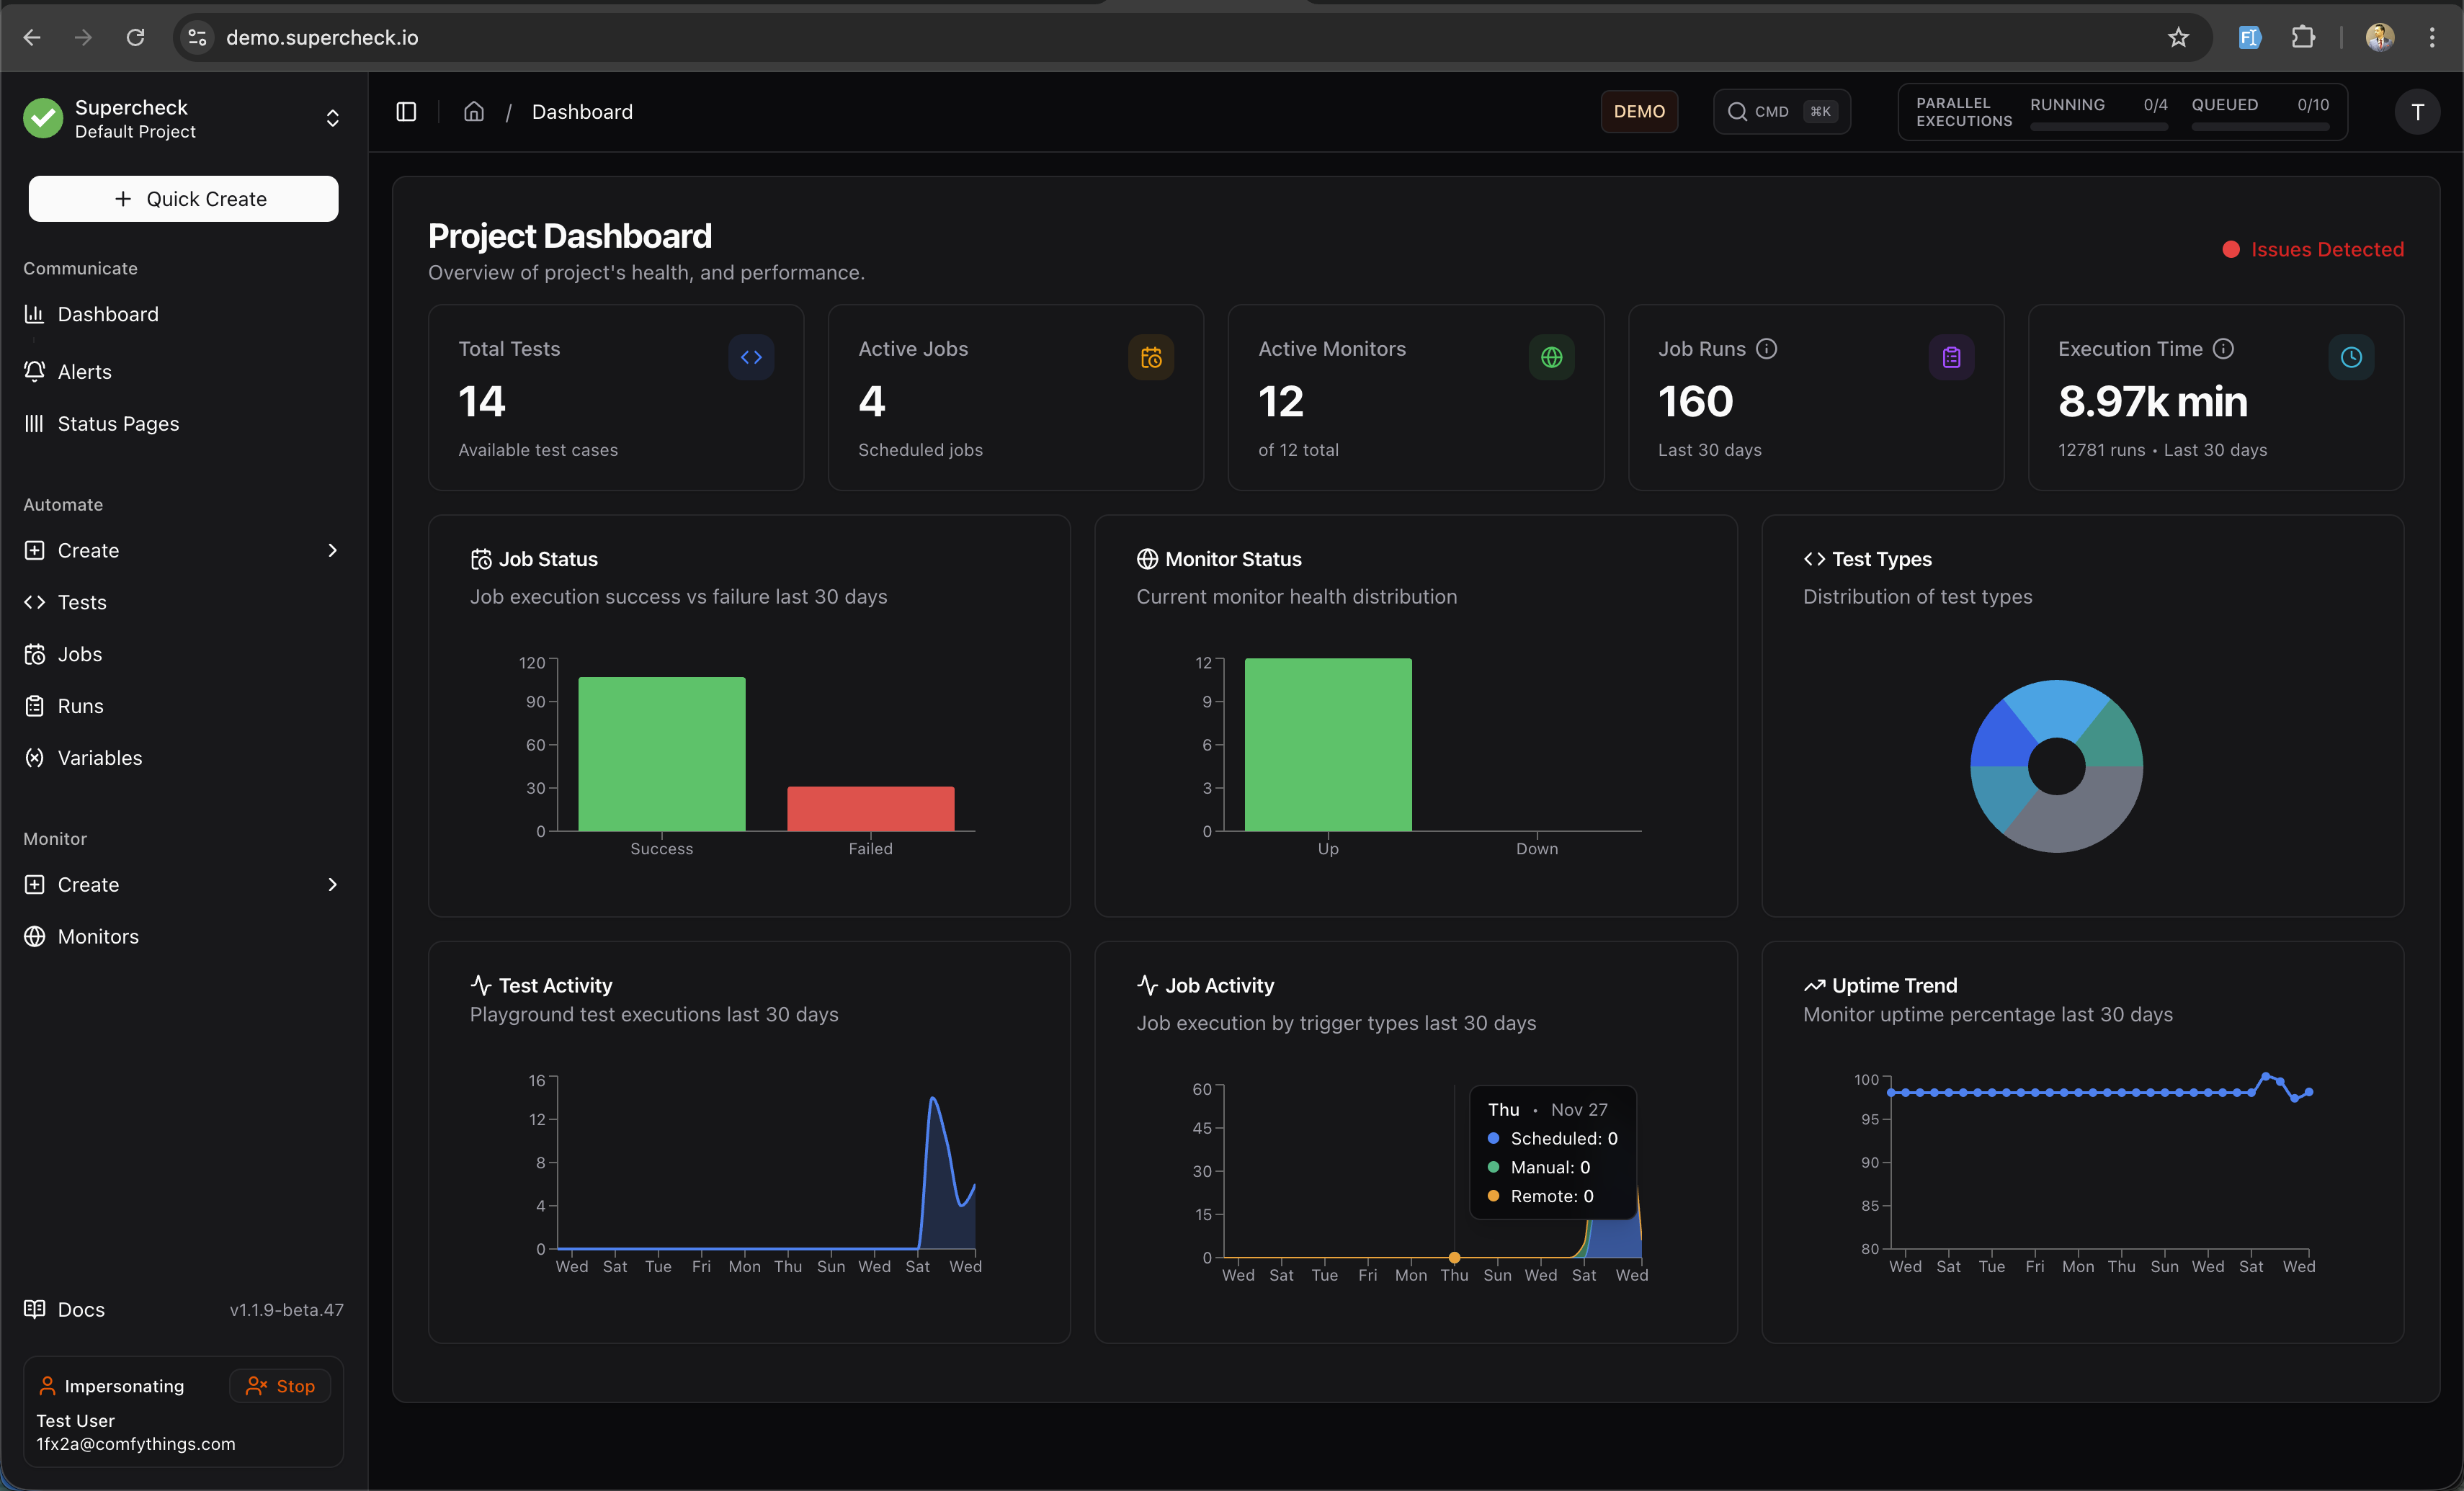
Task: Click the Job Runs info icon
Action: 1767,348
